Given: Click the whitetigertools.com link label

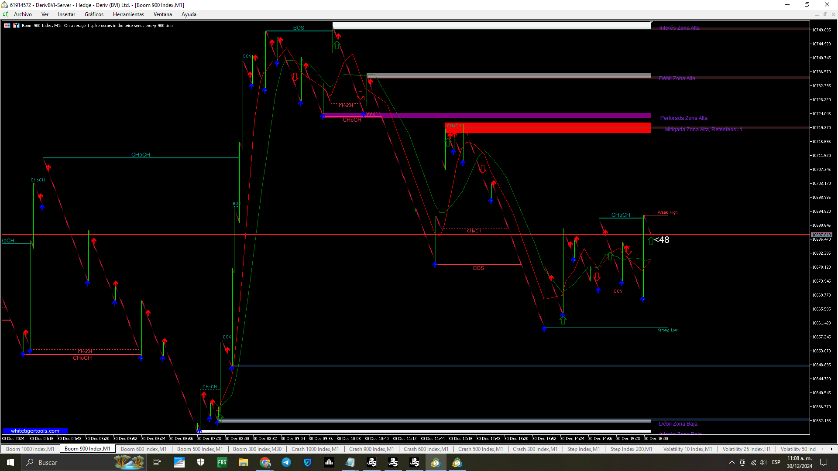Looking at the screenshot, I should pyautogui.click(x=35, y=431).
